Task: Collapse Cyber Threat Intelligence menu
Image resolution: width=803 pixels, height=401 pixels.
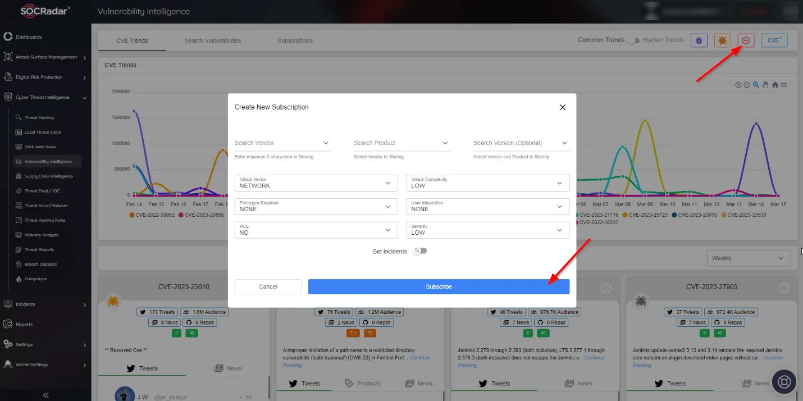Action: (45, 98)
